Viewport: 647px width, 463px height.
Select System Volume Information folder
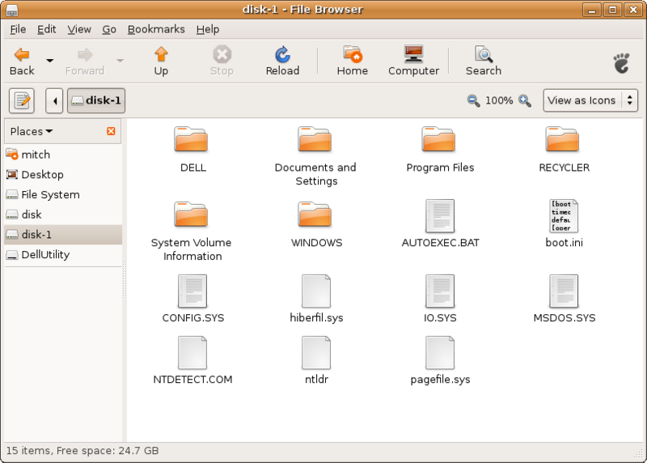tap(191, 215)
